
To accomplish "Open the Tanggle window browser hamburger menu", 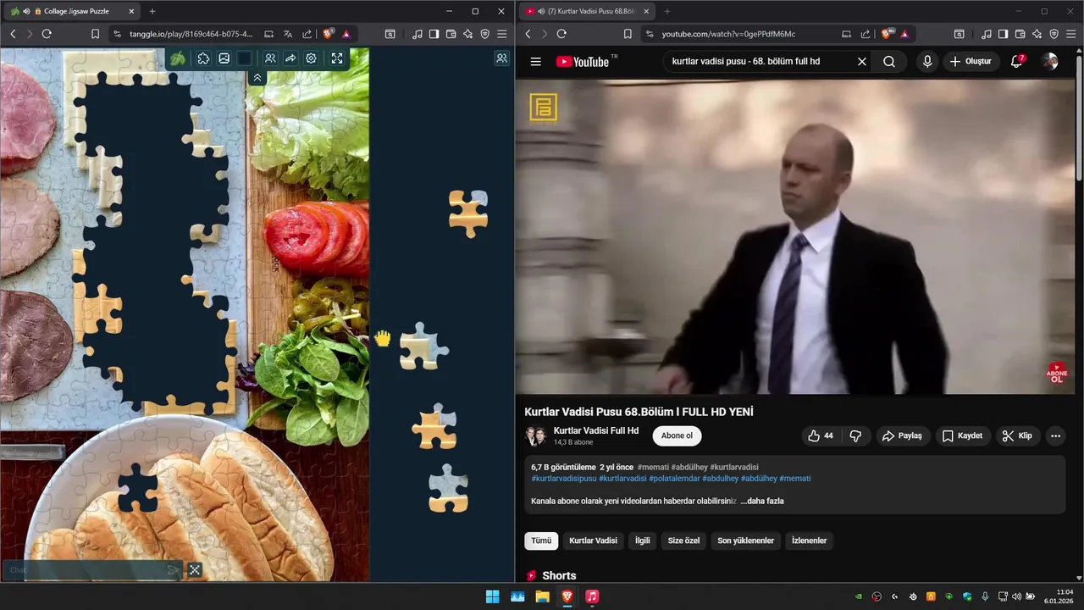I will pos(502,34).
